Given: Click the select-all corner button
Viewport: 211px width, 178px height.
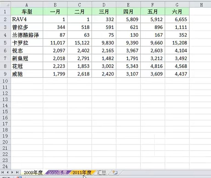Looking at the screenshot, I should point(5,5).
